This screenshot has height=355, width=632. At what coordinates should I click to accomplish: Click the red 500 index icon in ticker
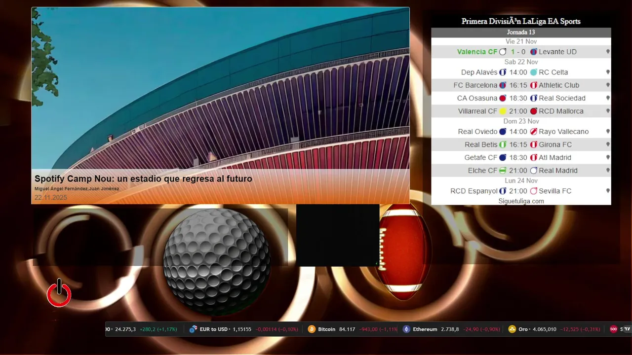point(613,329)
